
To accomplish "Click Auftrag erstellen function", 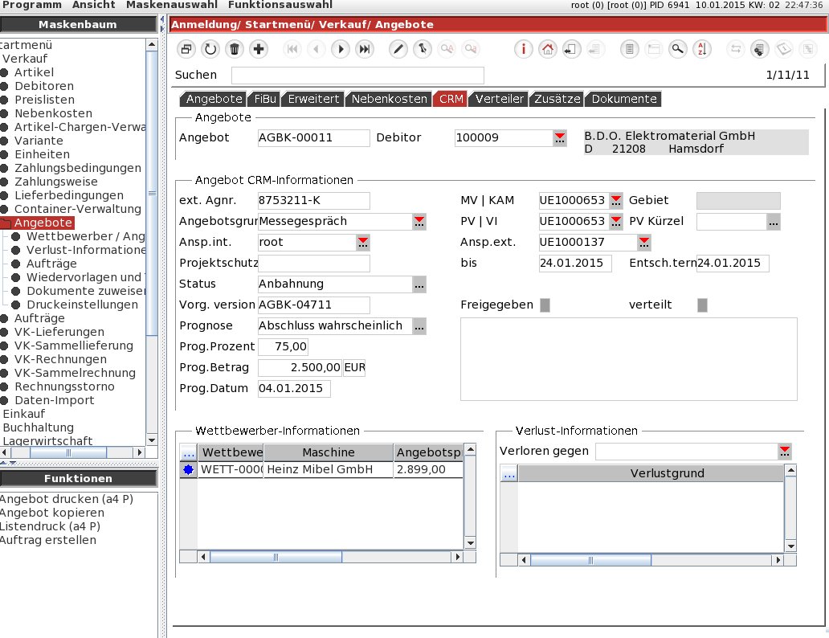I will coord(48,540).
